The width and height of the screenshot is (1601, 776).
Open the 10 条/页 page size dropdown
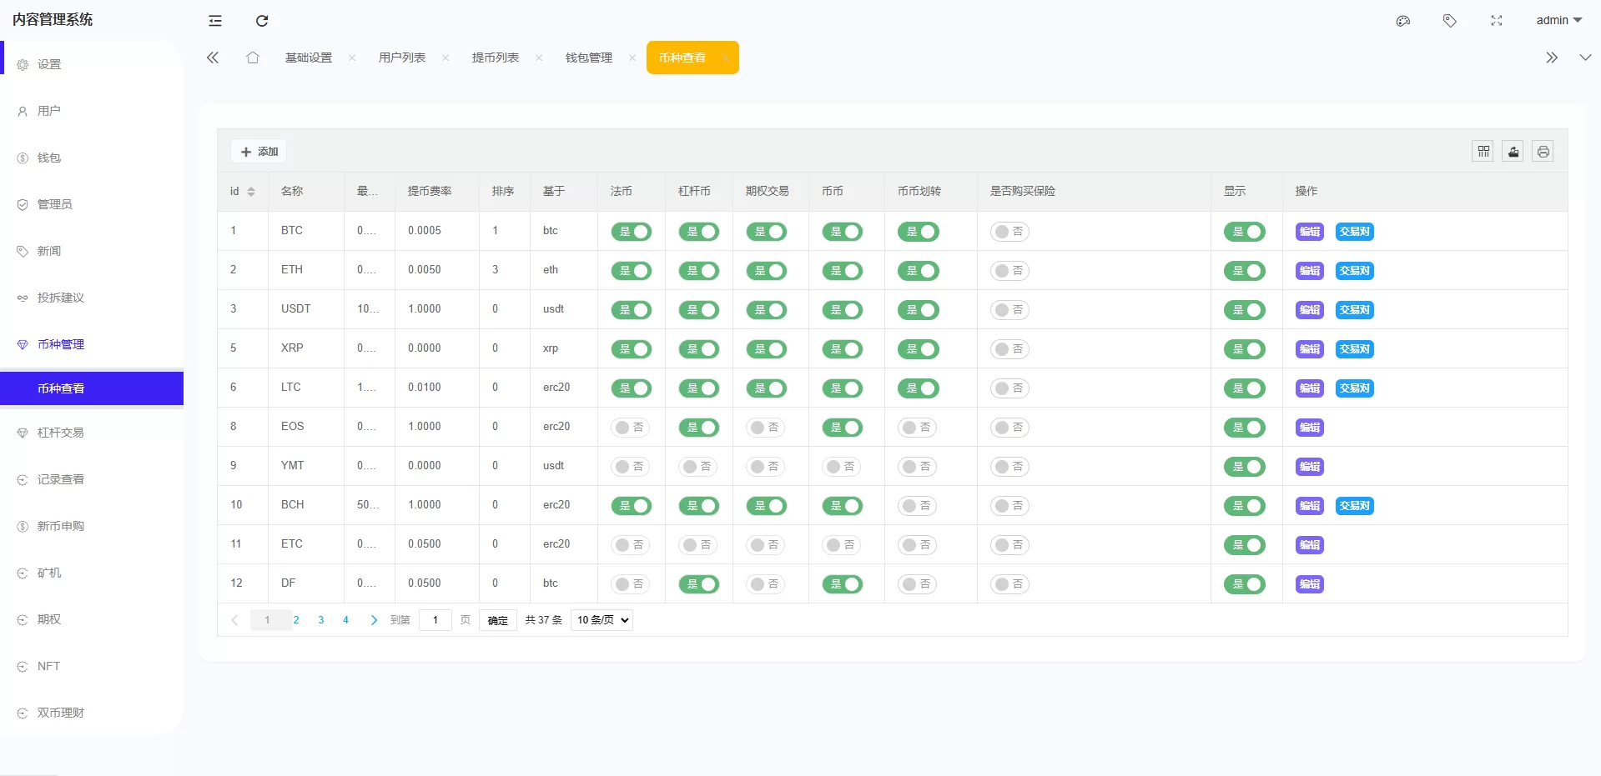pos(602,620)
